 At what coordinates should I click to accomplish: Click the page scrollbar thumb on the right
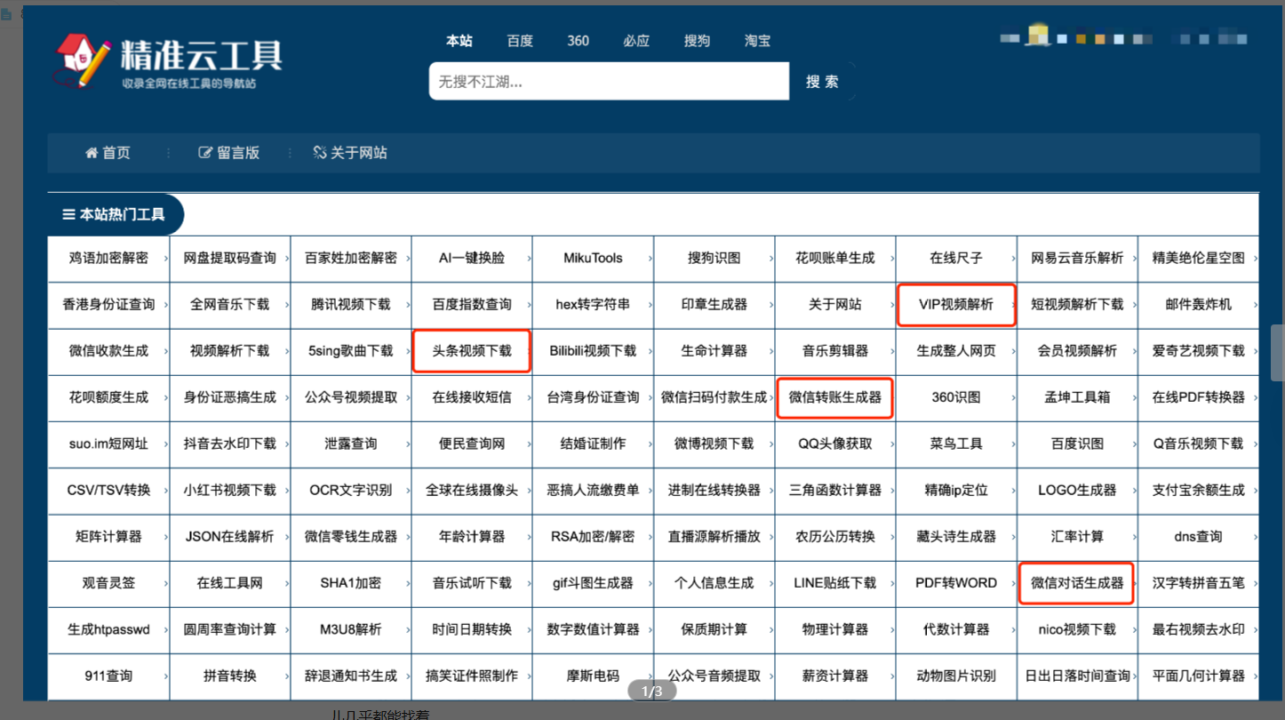tap(1277, 352)
